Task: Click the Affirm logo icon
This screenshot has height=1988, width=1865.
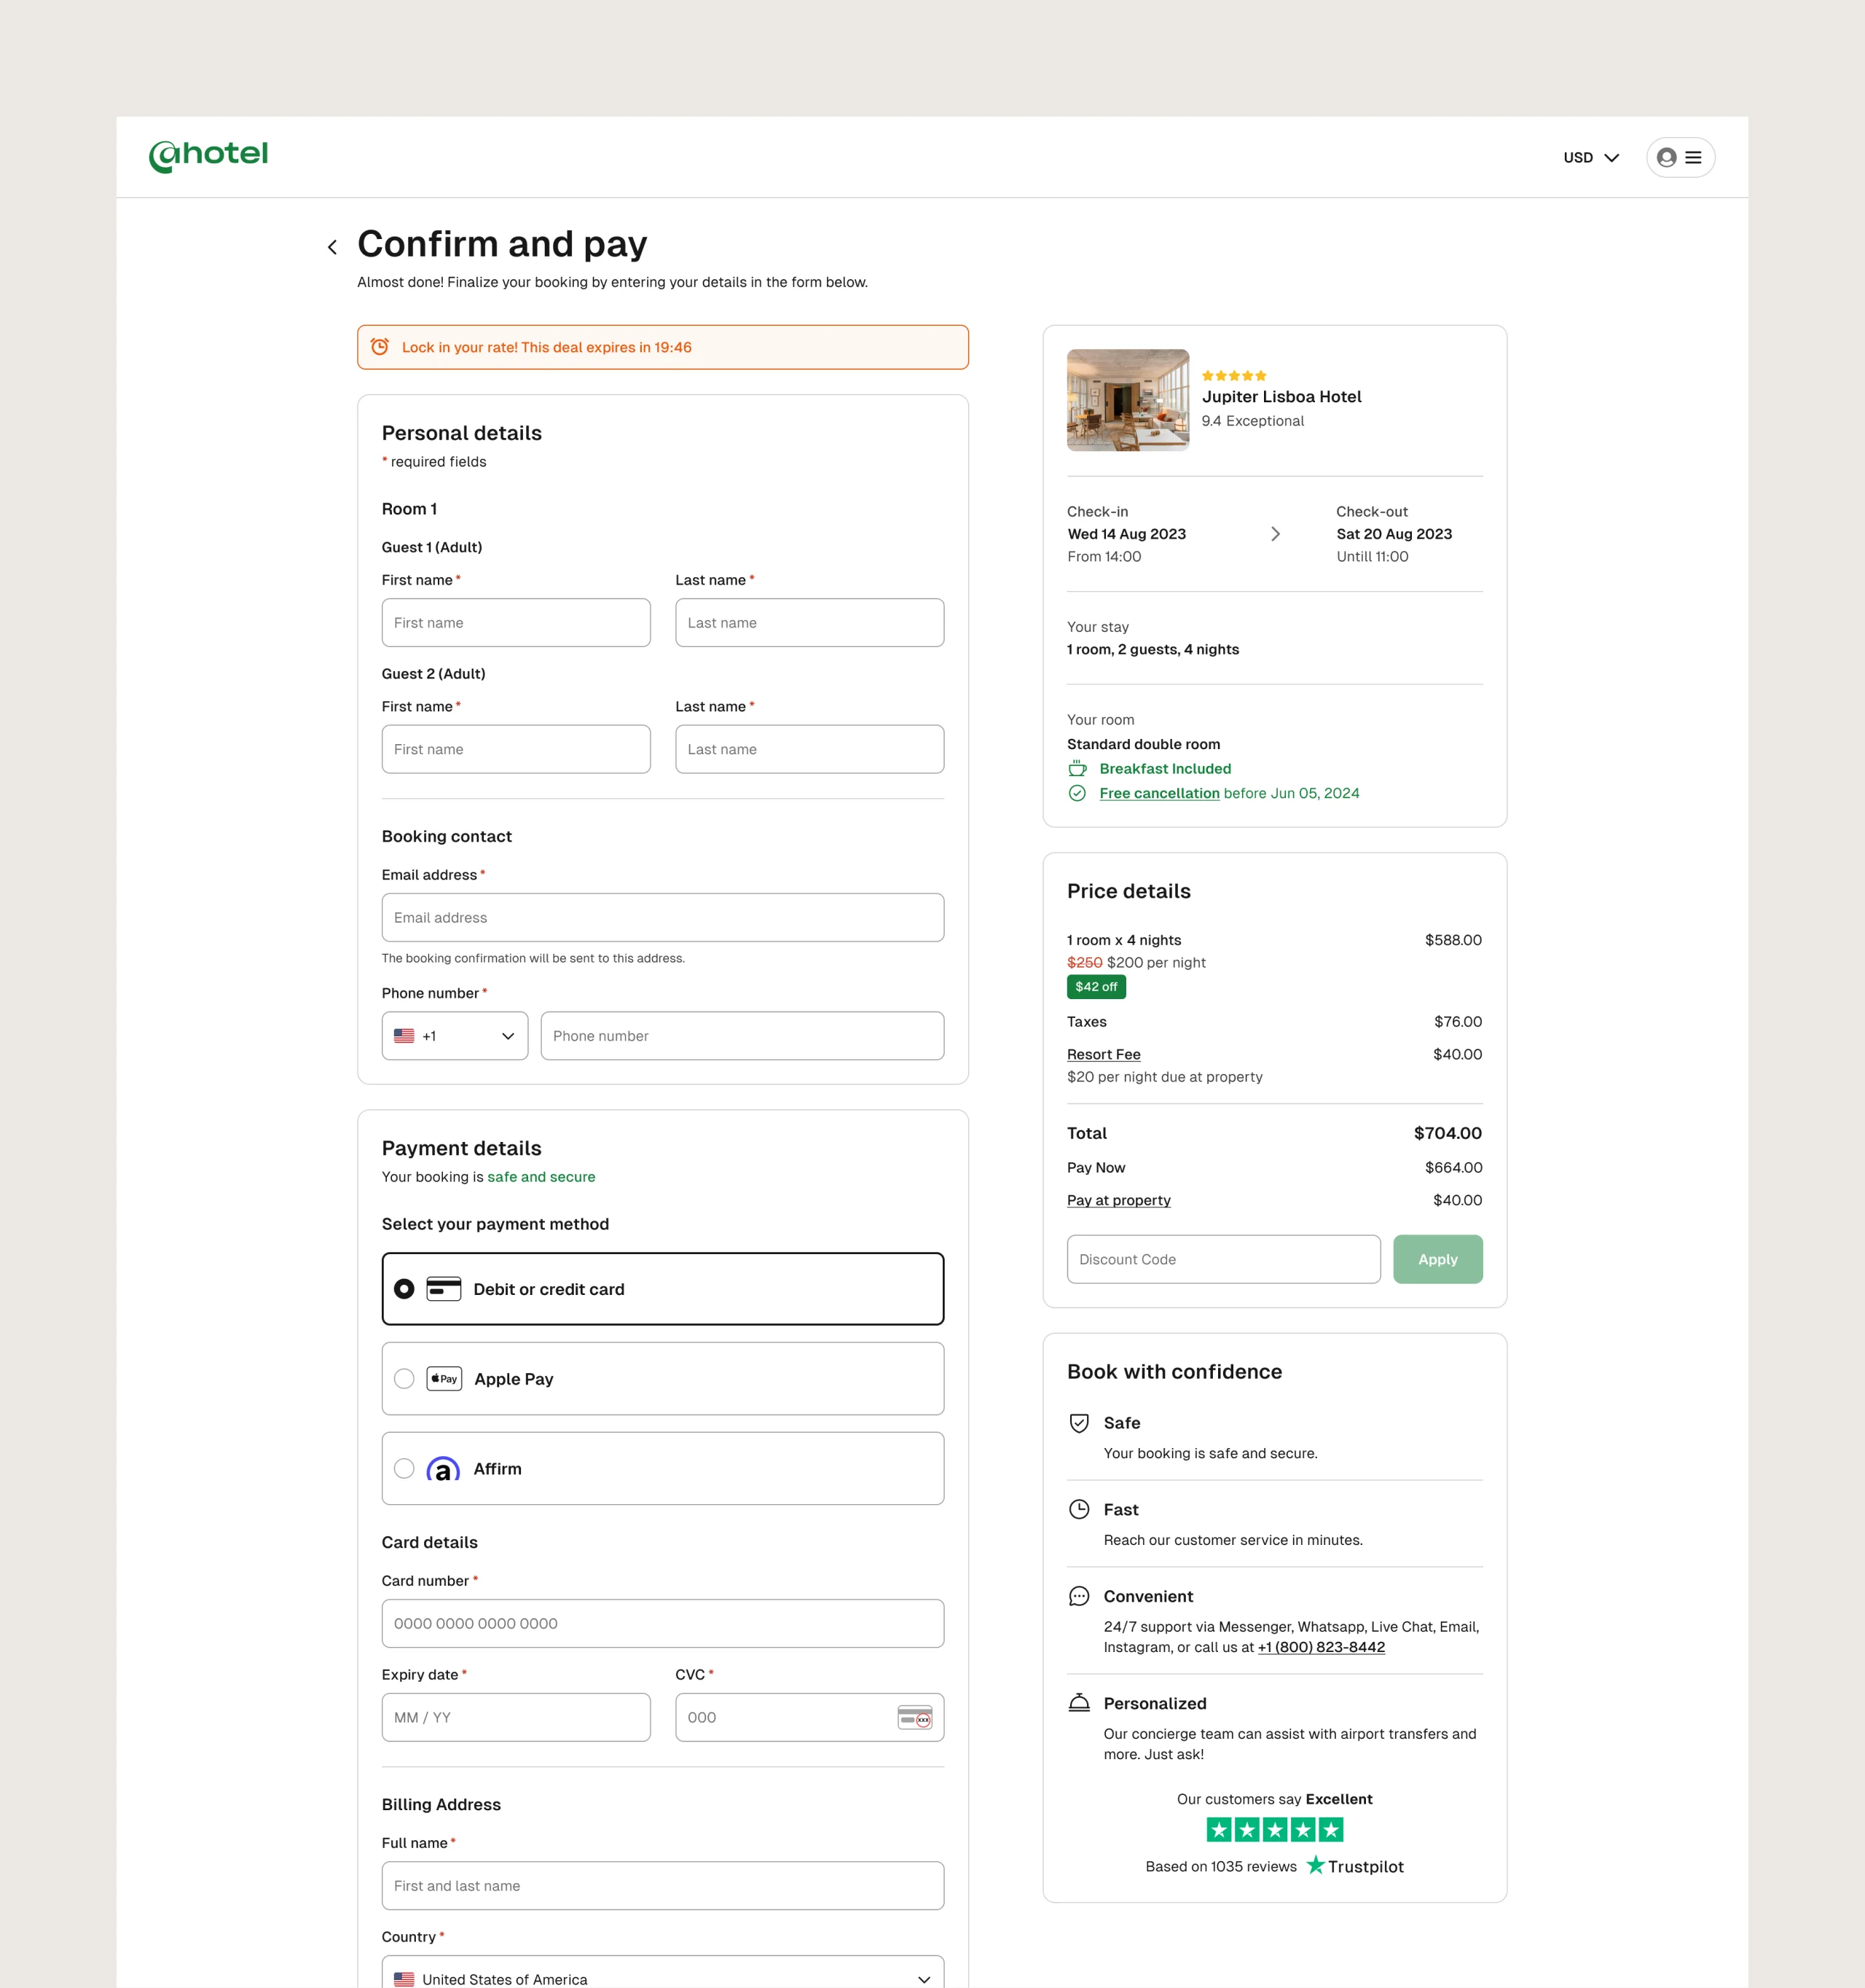Action: pyautogui.click(x=443, y=1469)
